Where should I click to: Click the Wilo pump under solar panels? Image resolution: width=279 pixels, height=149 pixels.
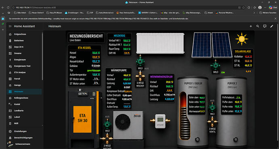(x=216, y=65)
